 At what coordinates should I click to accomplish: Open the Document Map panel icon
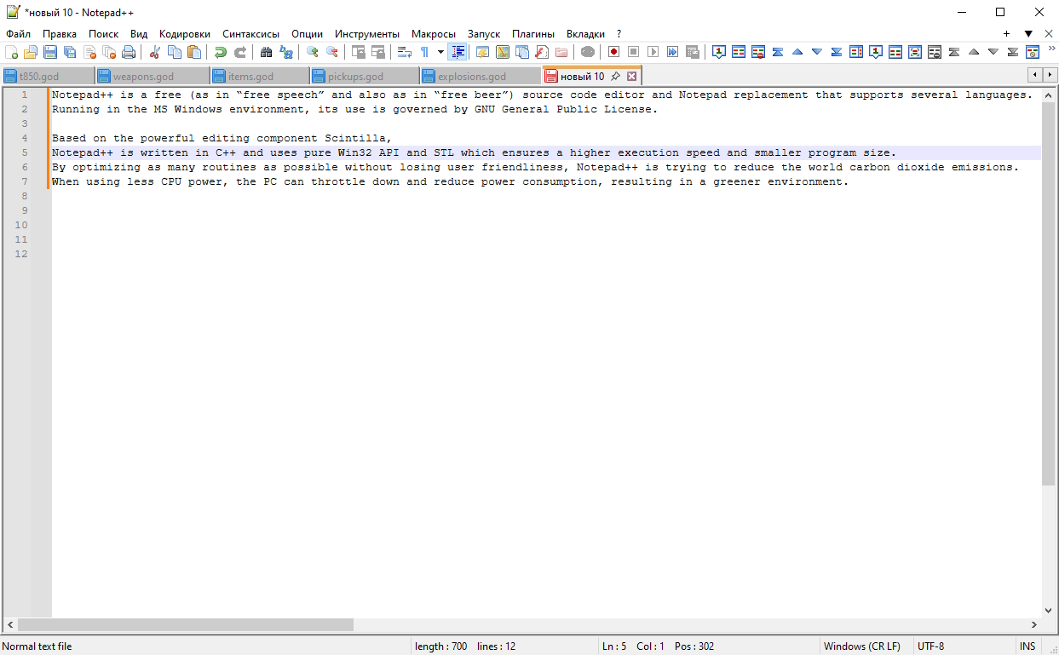click(x=502, y=52)
